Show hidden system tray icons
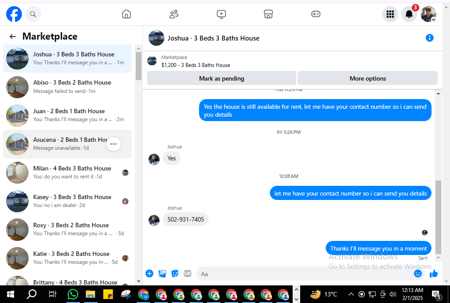The image size is (450, 303). point(351,294)
